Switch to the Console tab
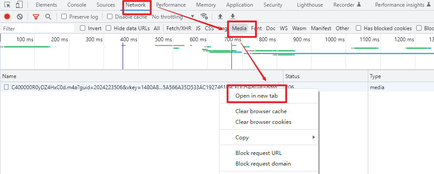The height and width of the screenshot is (174, 434). (77, 5)
